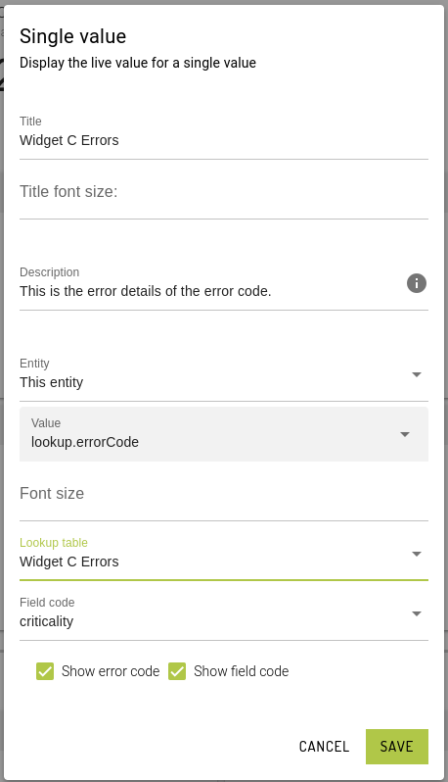Select the lookup.errorCode value text
This screenshot has height=782, width=448.
[85, 442]
